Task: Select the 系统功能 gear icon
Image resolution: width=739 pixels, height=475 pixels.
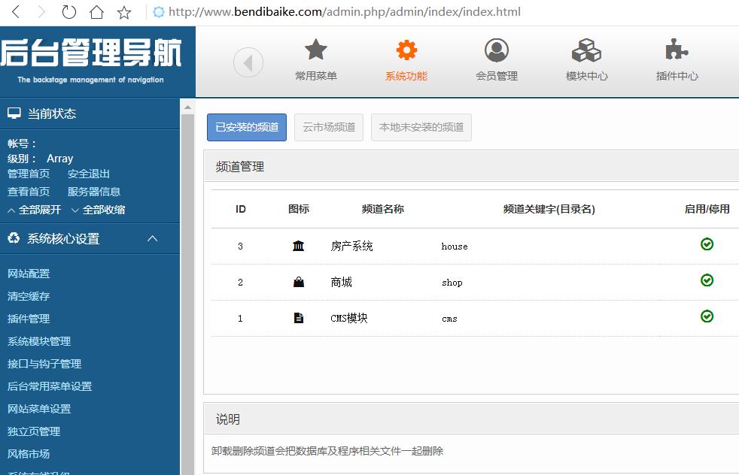Action: pyautogui.click(x=406, y=51)
